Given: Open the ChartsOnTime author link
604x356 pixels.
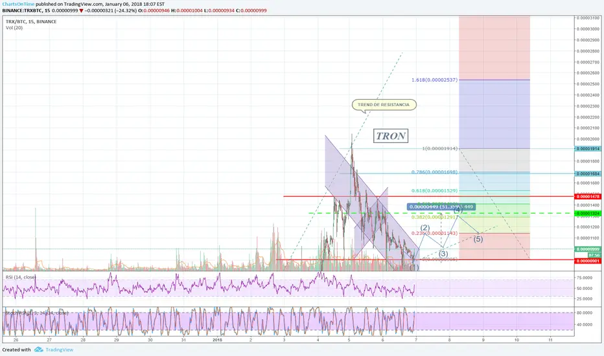Looking at the screenshot, I should [18, 5].
